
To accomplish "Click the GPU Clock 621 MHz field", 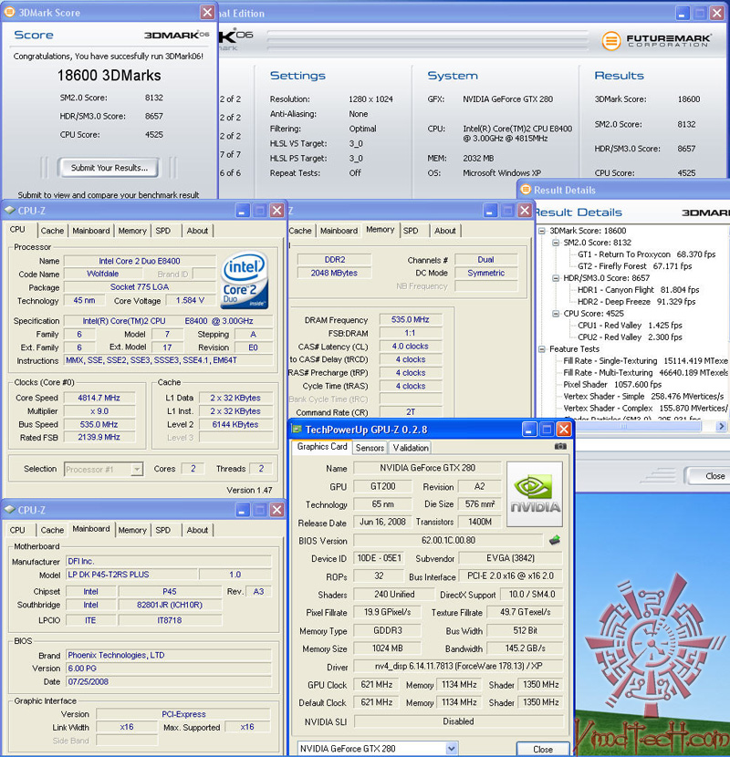I will [376, 685].
